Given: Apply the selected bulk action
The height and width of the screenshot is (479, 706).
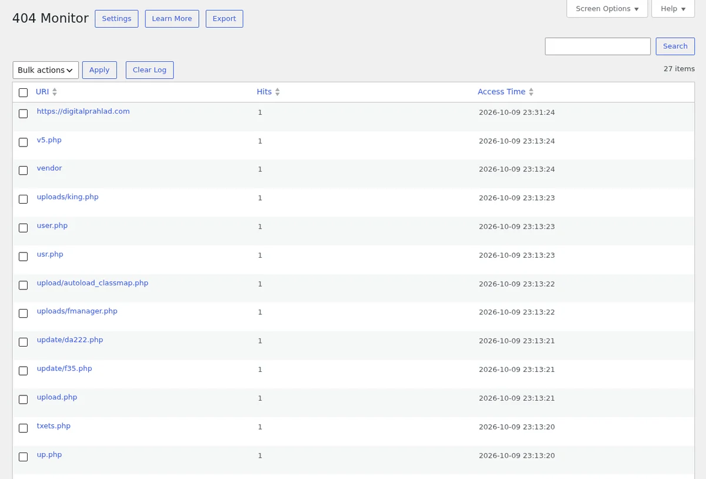Looking at the screenshot, I should [x=99, y=70].
